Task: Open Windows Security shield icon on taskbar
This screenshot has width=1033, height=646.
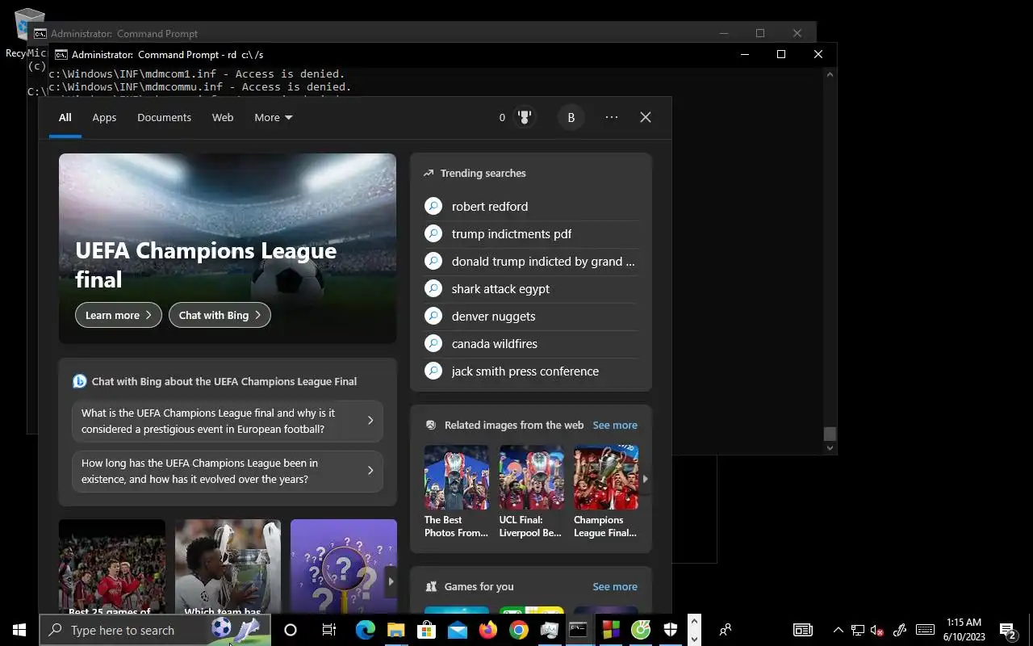Action: click(x=671, y=630)
